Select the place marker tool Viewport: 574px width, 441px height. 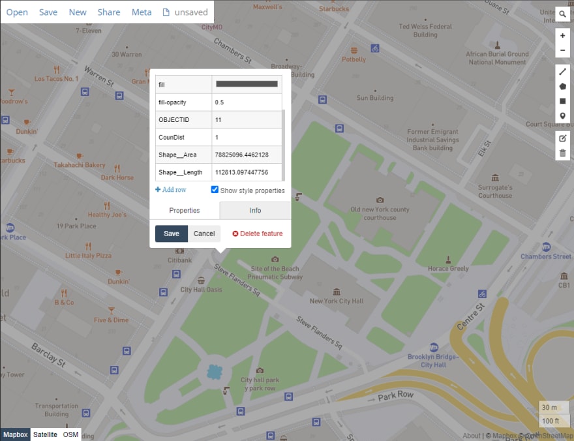(x=562, y=116)
